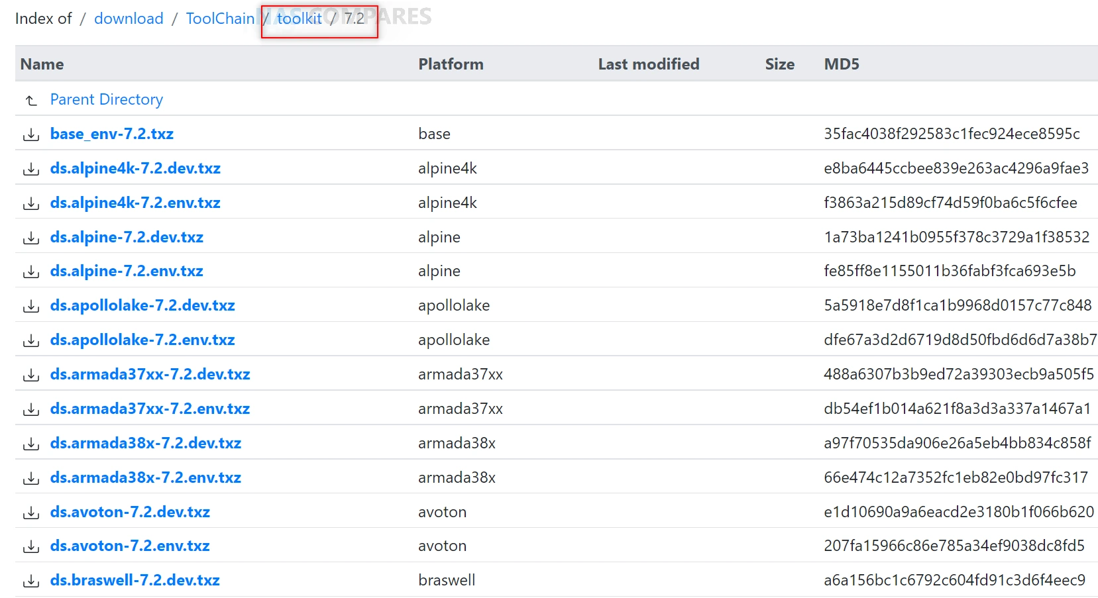Click download icon beside ds.apollolake-7.2.dev.txz
The width and height of the screenshot is (1098, 598).
31,307
